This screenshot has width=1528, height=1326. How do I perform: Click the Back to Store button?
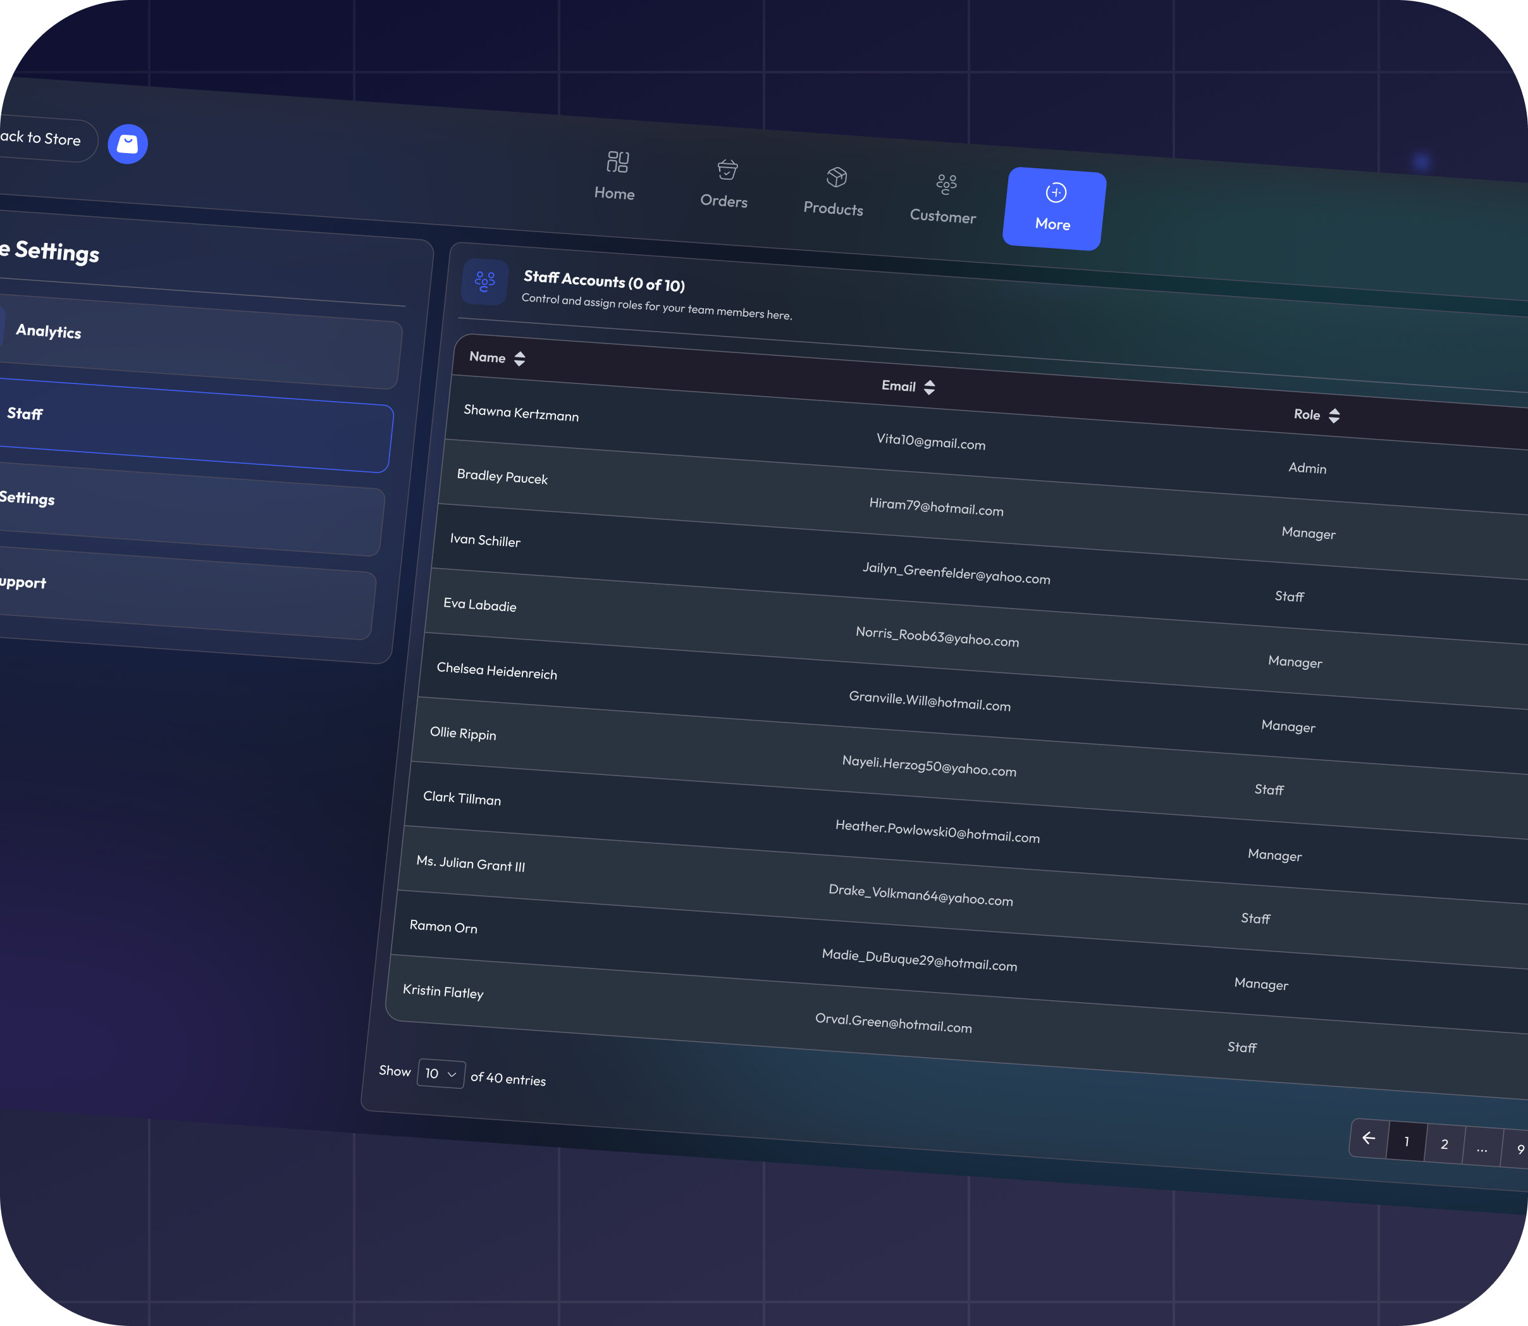pyautogui.click(x=40, y=140)
